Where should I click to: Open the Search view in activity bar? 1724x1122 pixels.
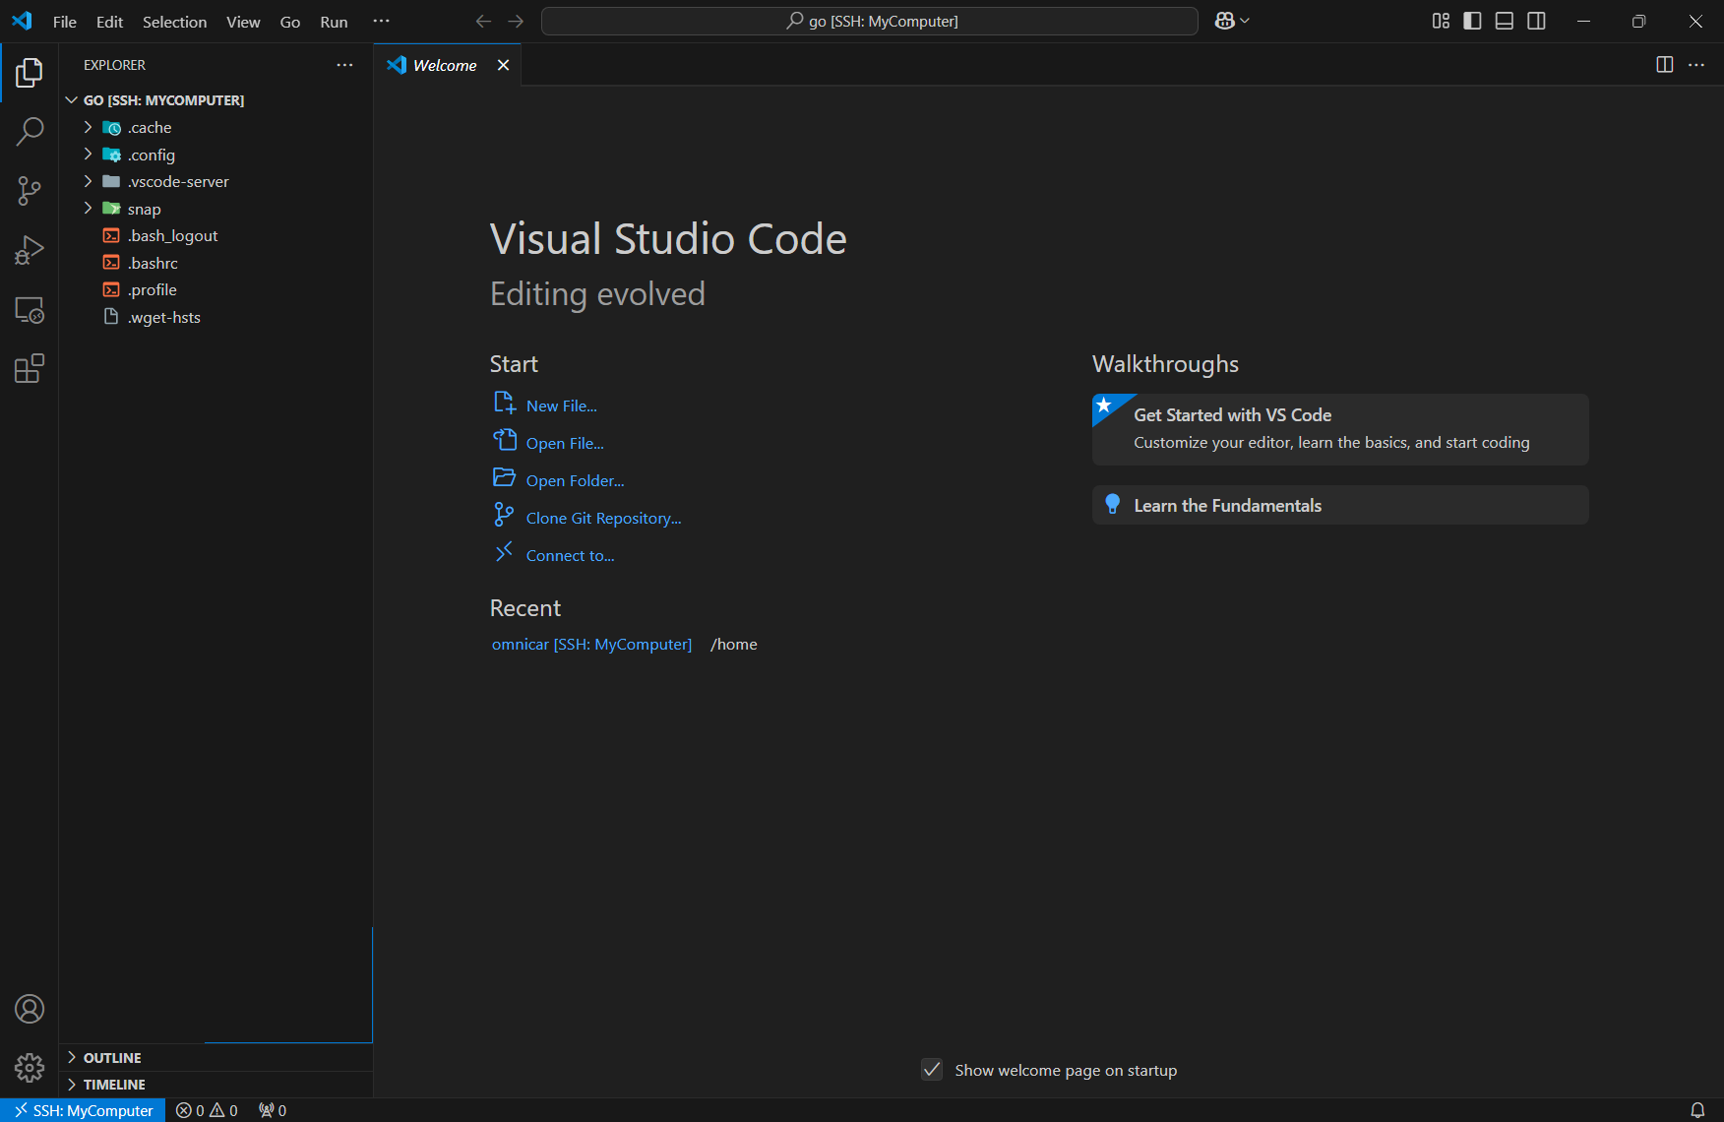[x=30, y=132]
